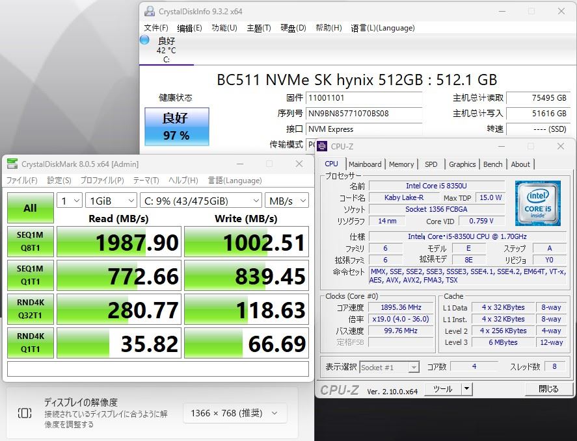Click the Intel Core i5 logo badge
Screen dimensions: 577x441
point(538,203)
